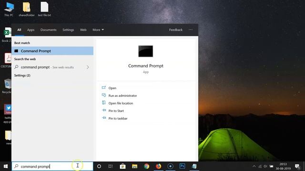Open Photoshop from the taskbar
The width and height of the screenshot is (305, 171).
pyautogui.click(x=182, y=166)
